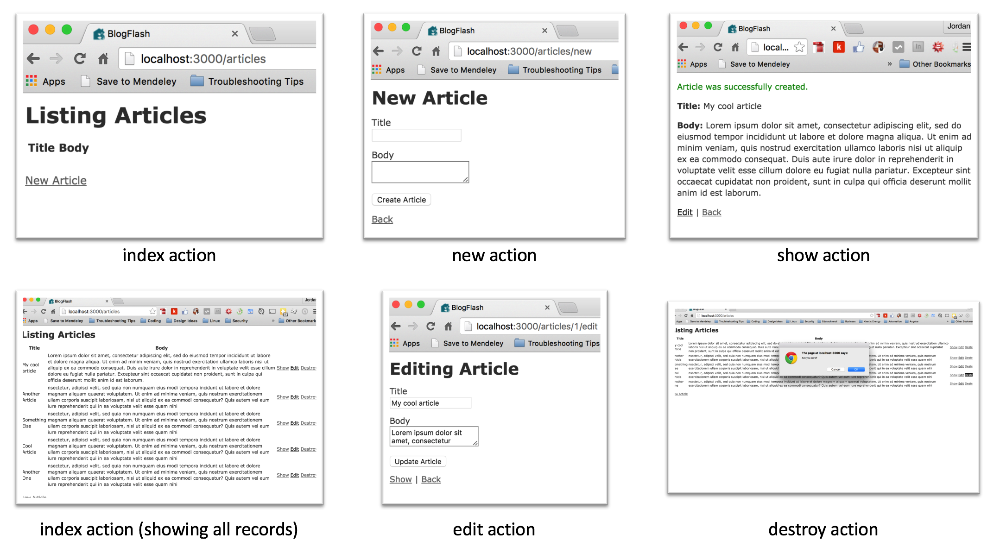Open Security bookmark folder in all-records index window
Screen dimensions: 1000x553
(236, 321)
